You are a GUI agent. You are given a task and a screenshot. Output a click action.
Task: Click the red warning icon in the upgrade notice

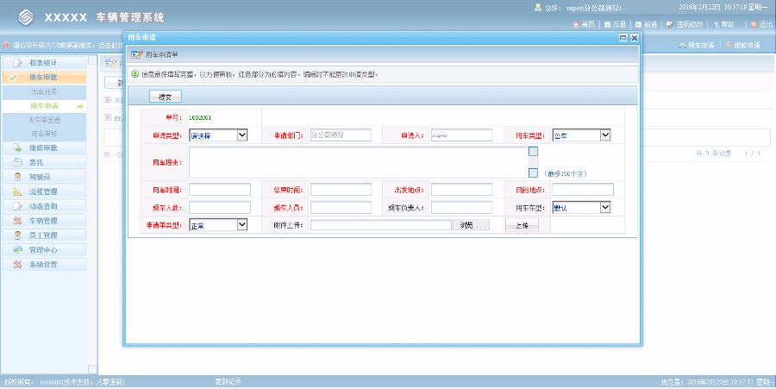tap(6, 45)
